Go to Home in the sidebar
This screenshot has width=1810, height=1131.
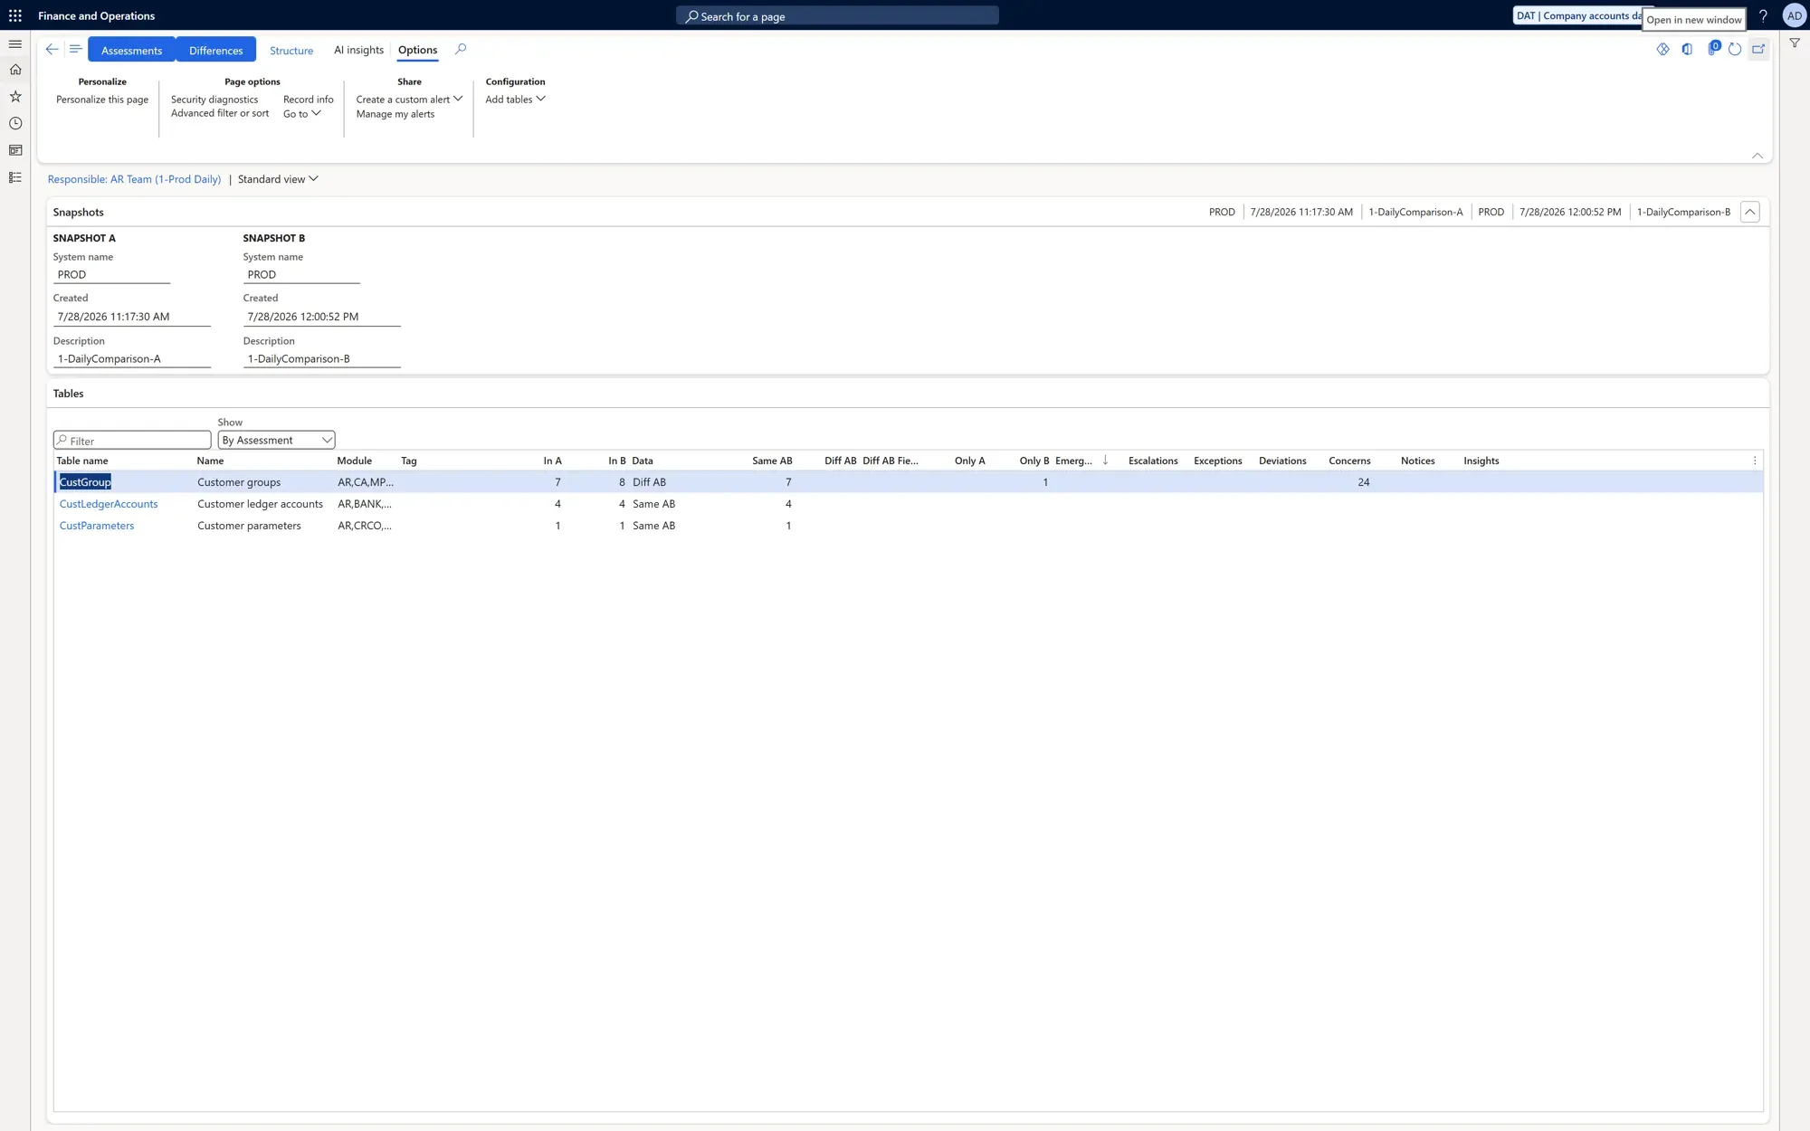[15, 70]
